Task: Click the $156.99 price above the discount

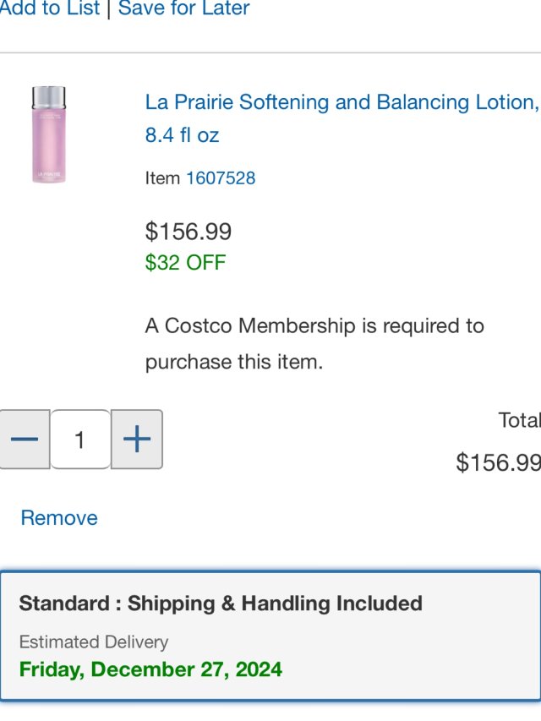Action: (189, 232)
